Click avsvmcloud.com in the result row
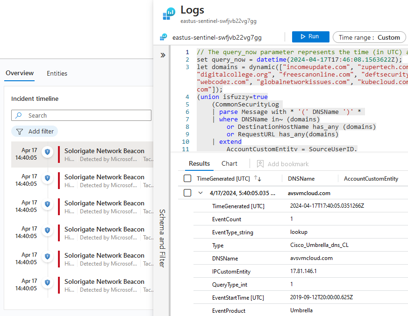 309,193
